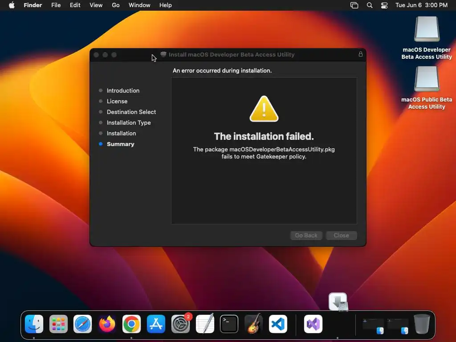Open Control Center in menu bar

384,5
